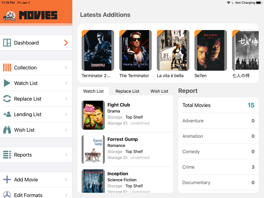This screenshot has width=264, height=198.
Task: Click Drama genre under Fight Club
Action: [114, 111]
